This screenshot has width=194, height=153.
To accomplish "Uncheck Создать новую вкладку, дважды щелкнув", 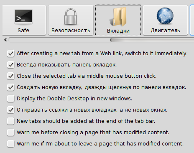I will point(10,87).
